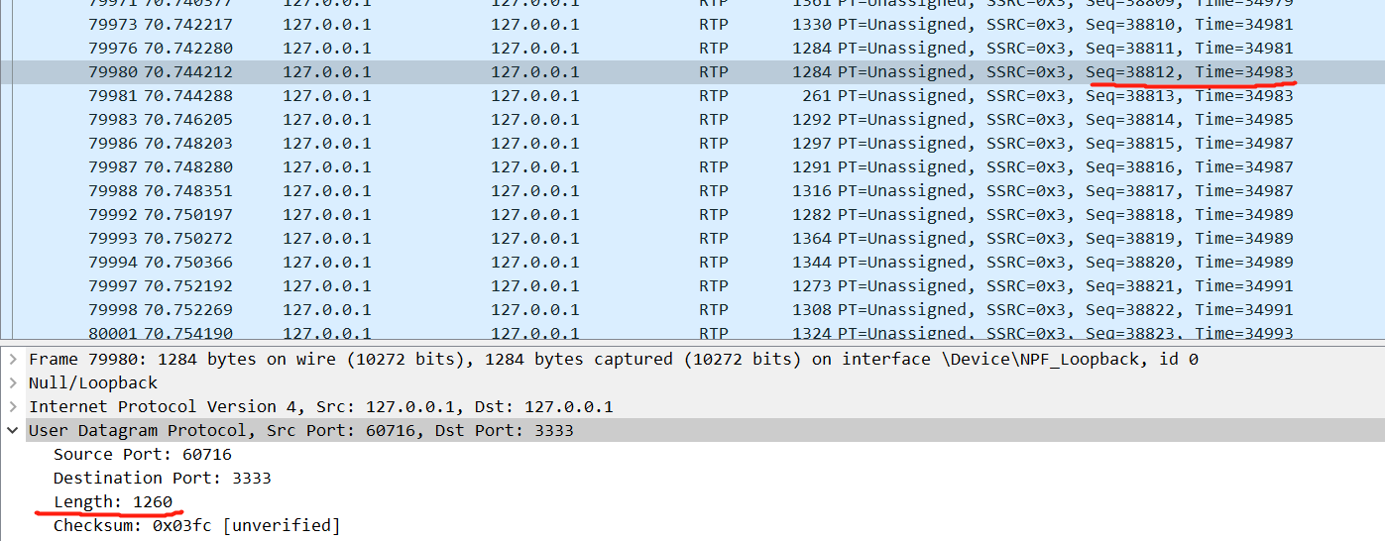Select packet 79976 with Seq=38811
This screenshot has height=541, width=1385.
pos(692,48)
